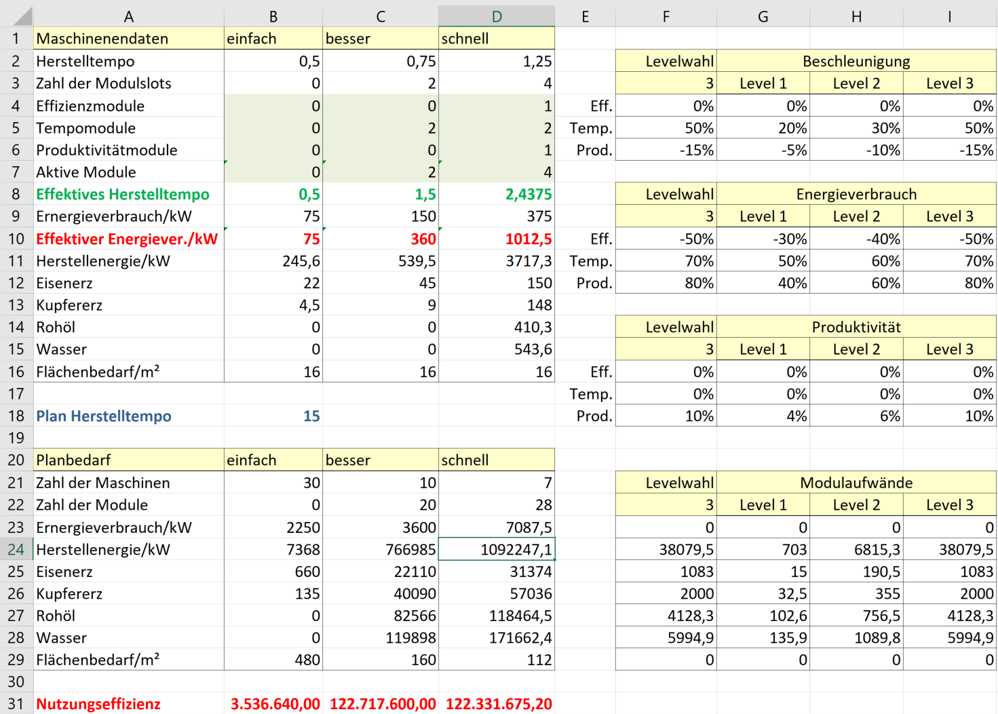998x714 pixels.
Task: Click the row 24 header
Action: click(x=16, y=549)
